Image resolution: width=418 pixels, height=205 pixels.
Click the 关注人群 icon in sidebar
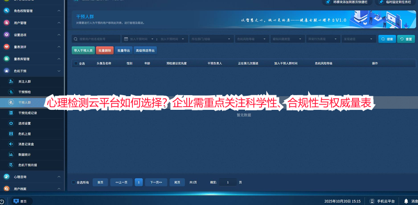point(11,82)
